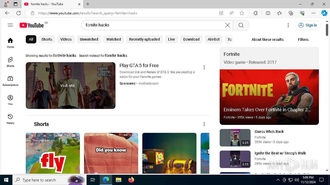
Task: Open Split screen in Edge toolbar
Action: [268, 13]
